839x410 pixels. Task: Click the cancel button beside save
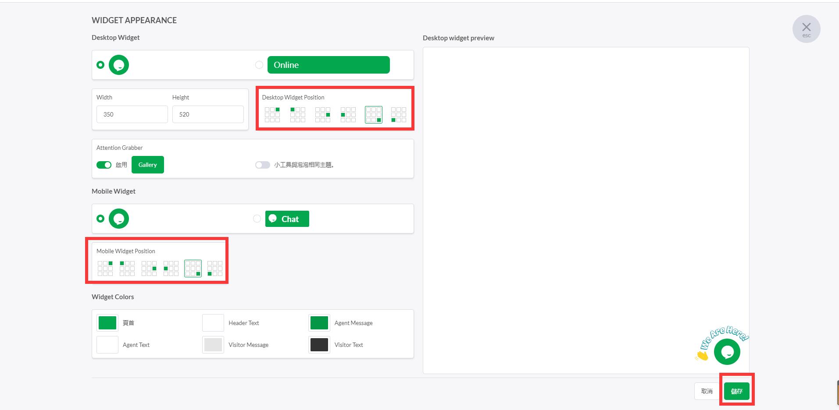coord(707,391)
